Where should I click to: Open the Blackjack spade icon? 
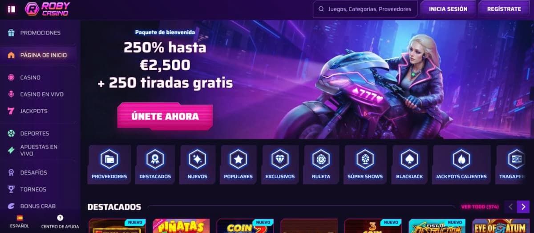[409, 159]
